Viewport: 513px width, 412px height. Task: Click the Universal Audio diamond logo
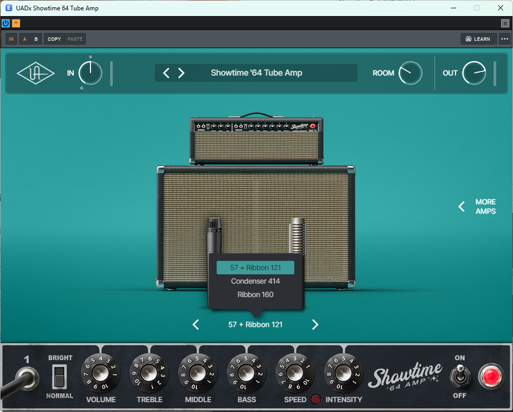pos(35,73)
